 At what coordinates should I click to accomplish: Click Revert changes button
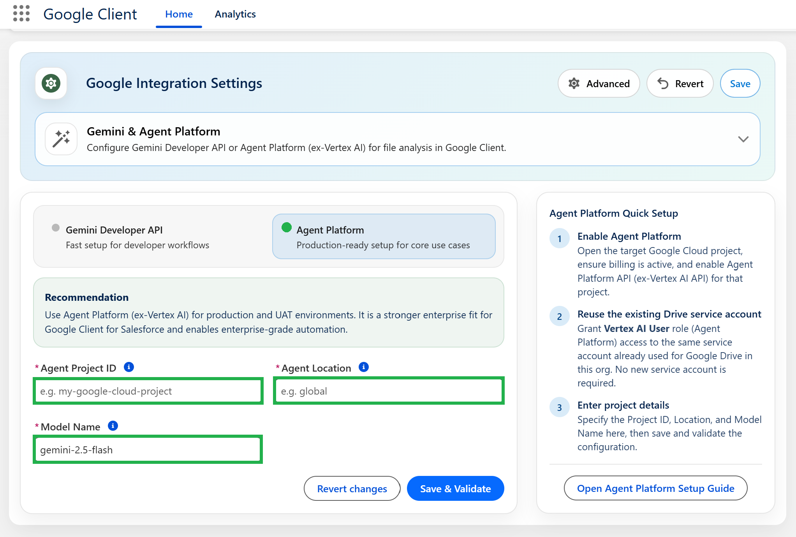352,489
